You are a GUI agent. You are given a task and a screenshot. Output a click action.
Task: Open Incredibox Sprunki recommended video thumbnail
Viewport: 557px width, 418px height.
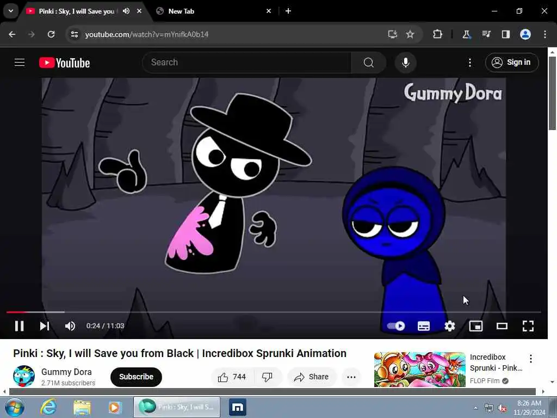tap(419, 370)
